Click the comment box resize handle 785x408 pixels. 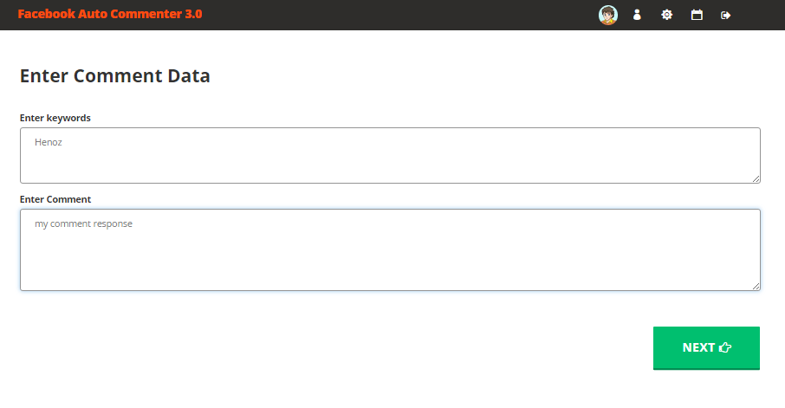coord(756,286)
